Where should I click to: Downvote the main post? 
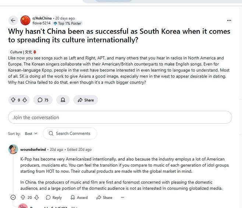25,100
